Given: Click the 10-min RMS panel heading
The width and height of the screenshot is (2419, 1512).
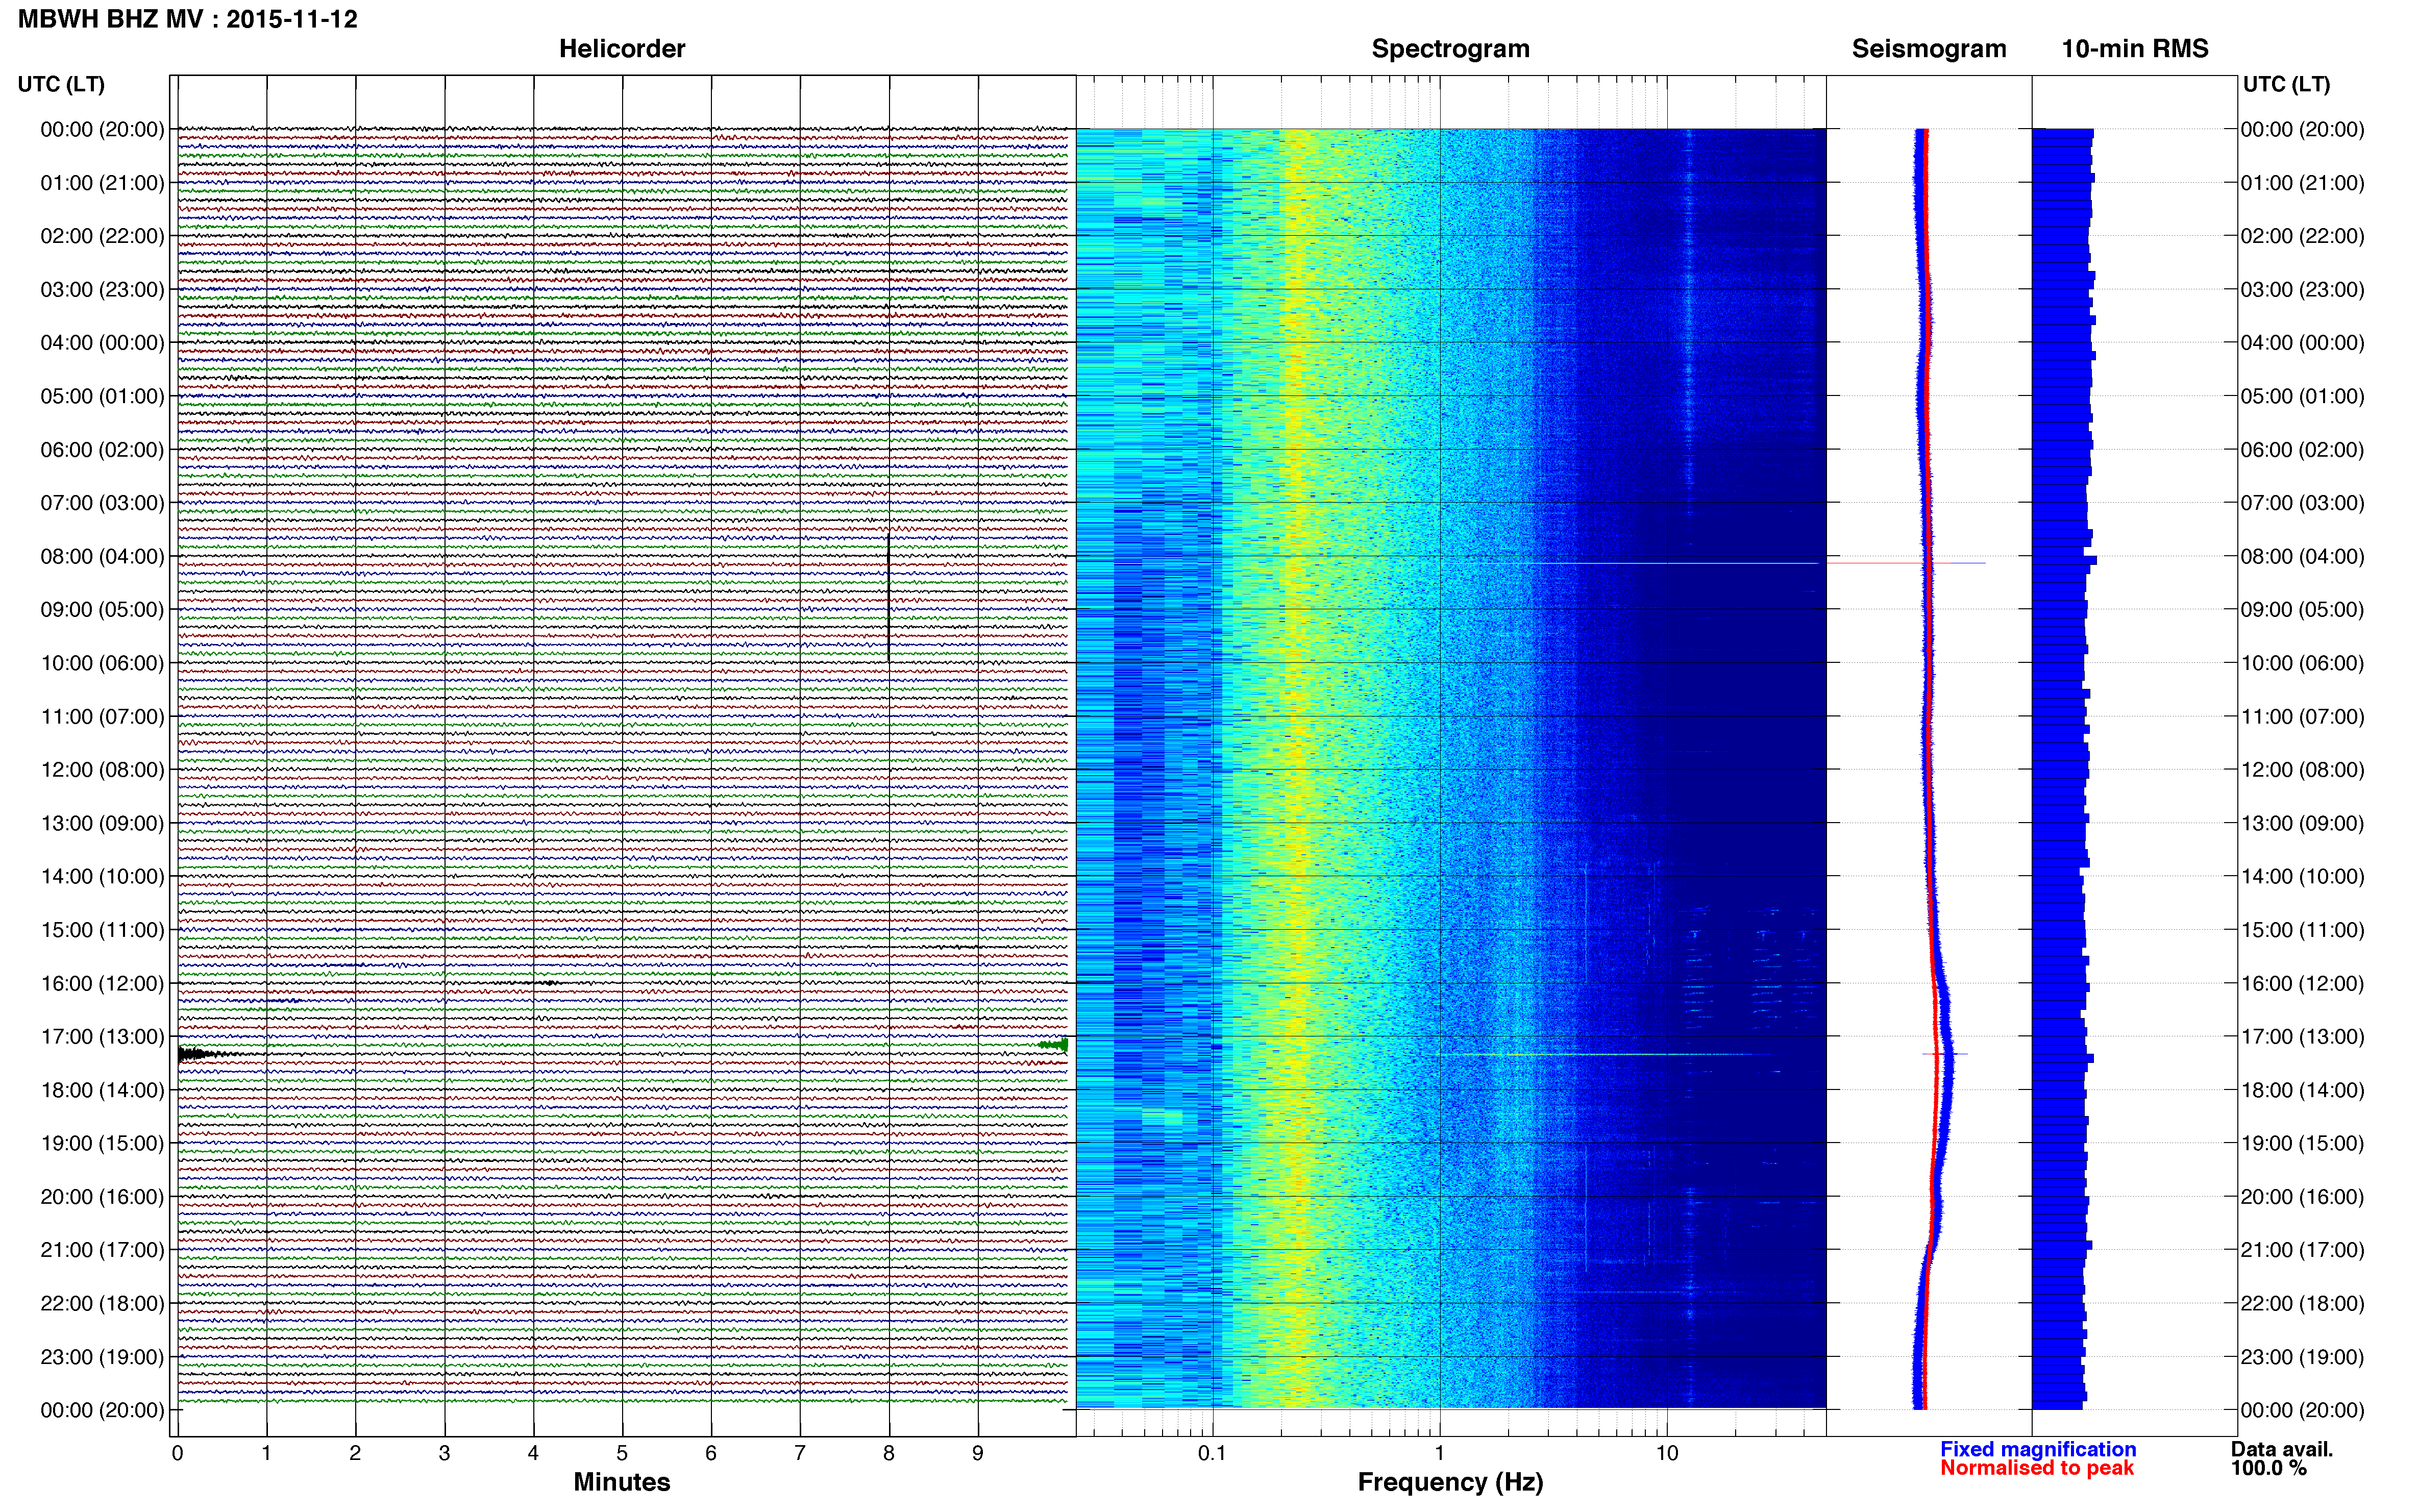Looking at the screenshot, I should coord(2134,49).
